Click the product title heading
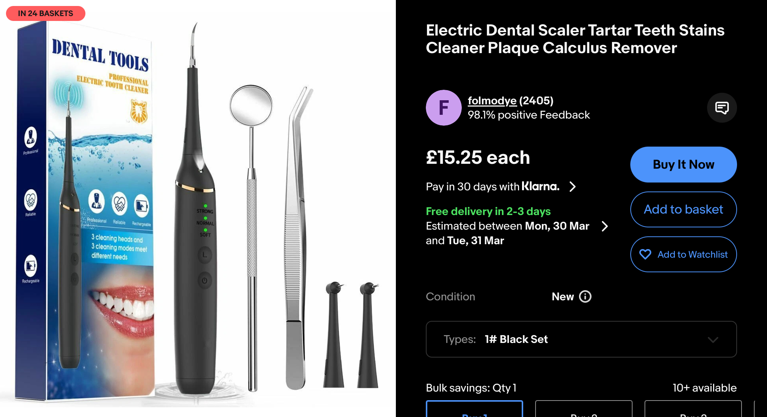 (x=575, y=39)
